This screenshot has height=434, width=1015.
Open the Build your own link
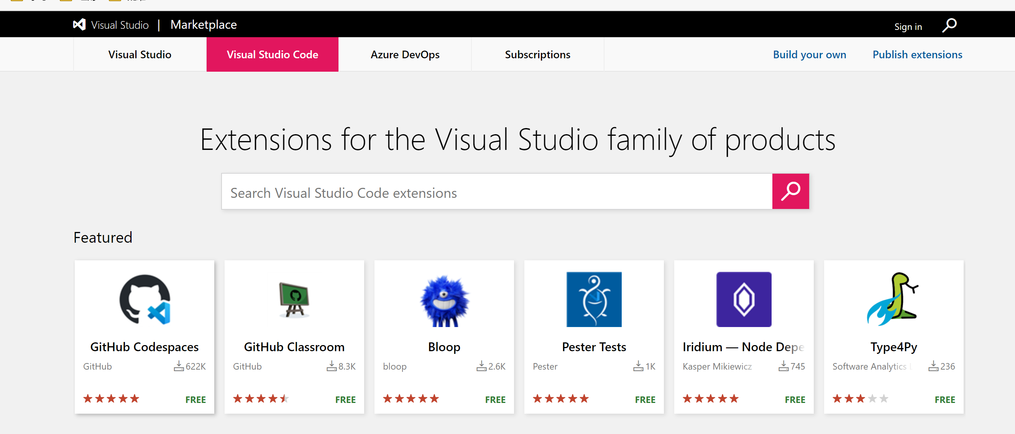(809, 54)
